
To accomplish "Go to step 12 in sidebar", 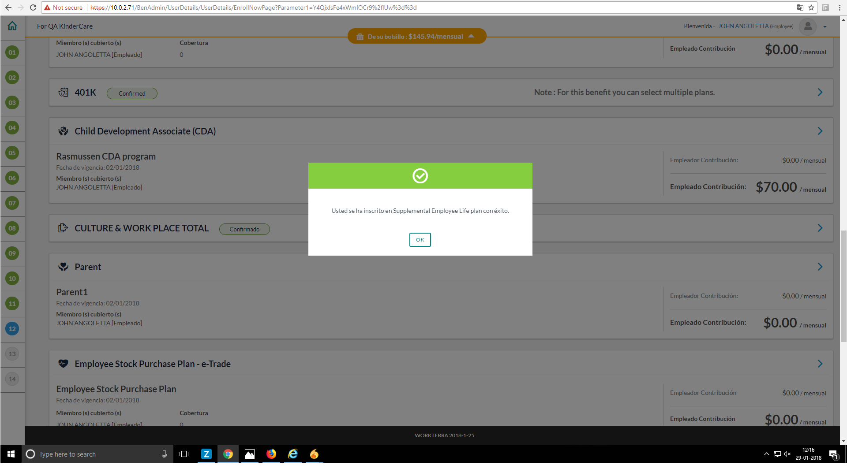I will (x=12, y=329).
